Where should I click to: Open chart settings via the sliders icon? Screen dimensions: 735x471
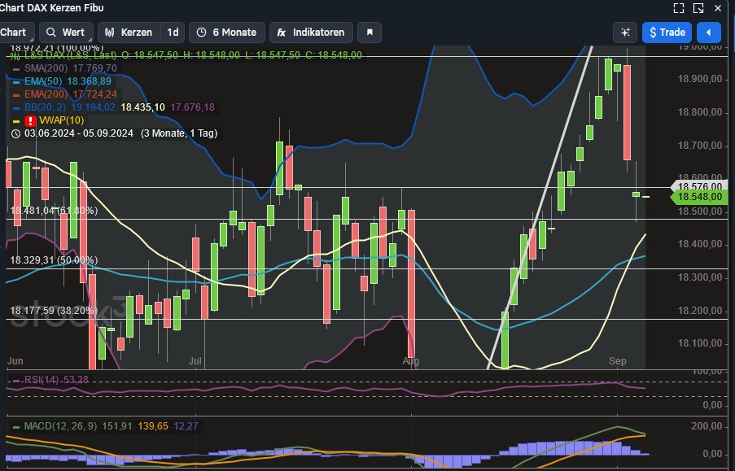(625, 33)
